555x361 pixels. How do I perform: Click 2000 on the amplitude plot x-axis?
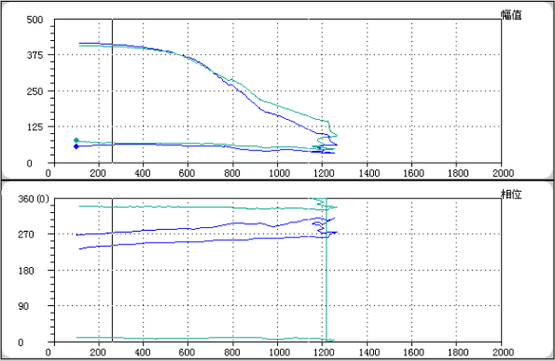tap(503, 173)
